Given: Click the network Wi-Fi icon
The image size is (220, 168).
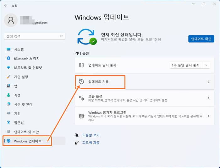Looking at the screenshot, I should (x=8, y=68).
